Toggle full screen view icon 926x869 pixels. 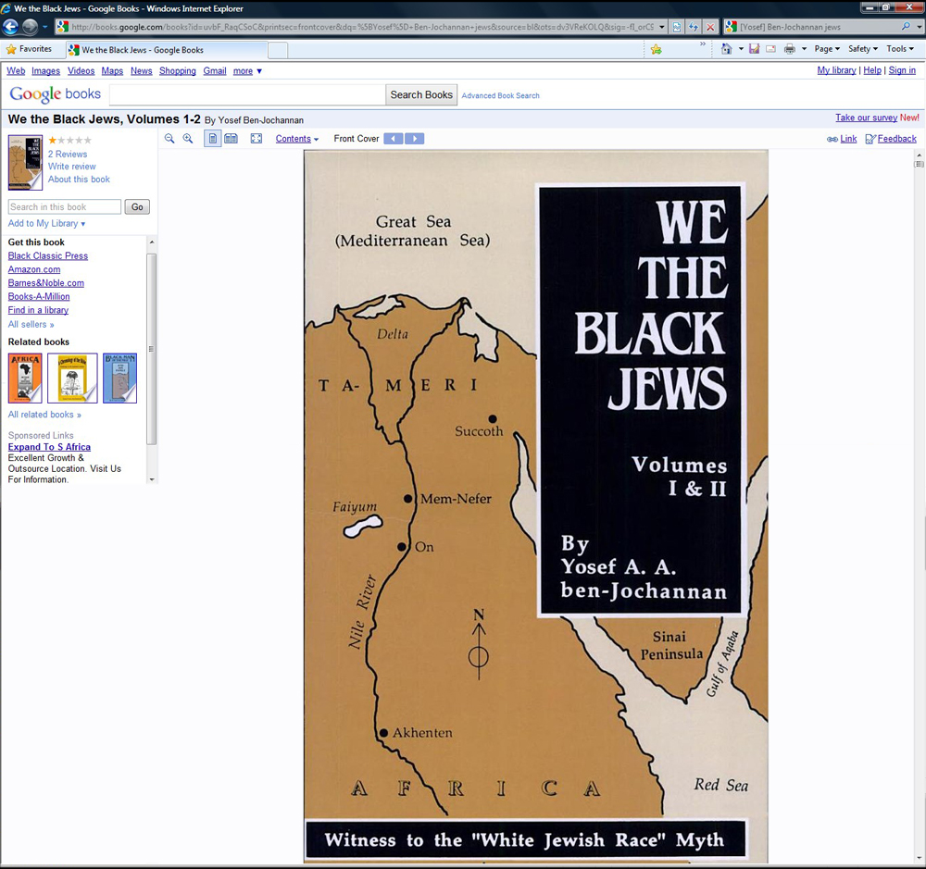click(257, 139)
